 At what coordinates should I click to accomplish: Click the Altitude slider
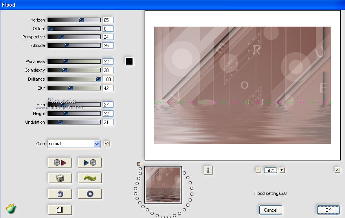pos(74,45)
